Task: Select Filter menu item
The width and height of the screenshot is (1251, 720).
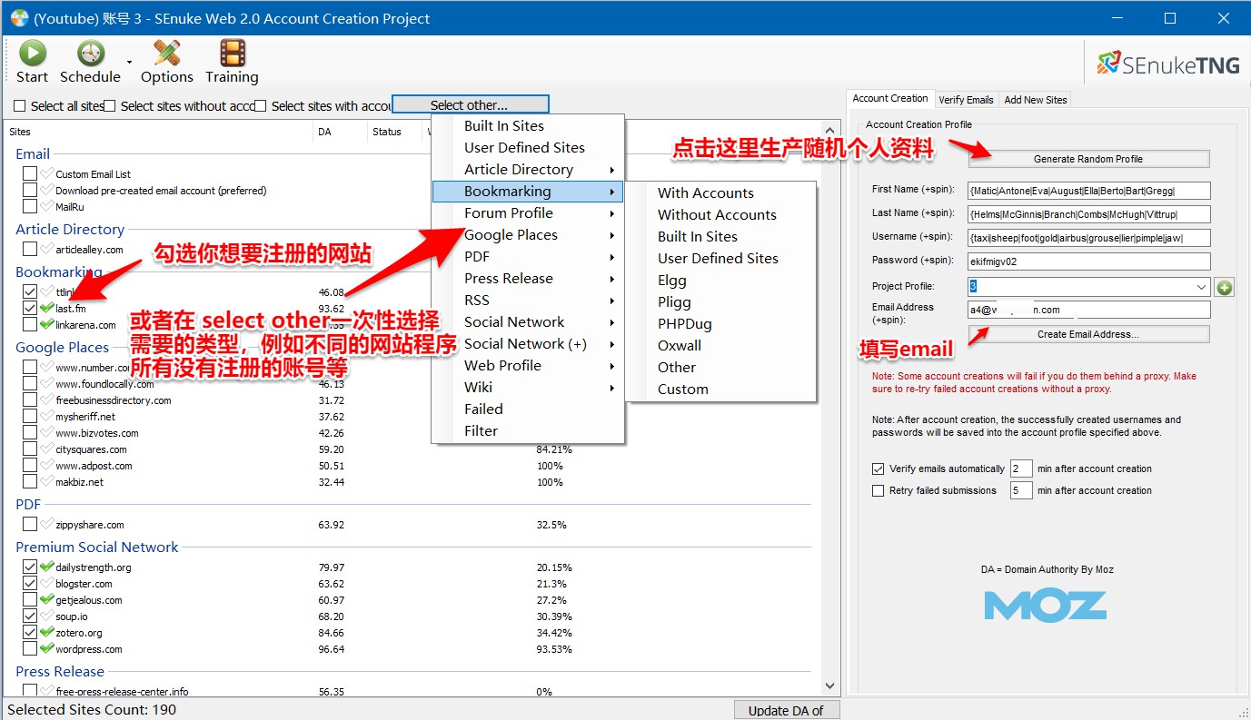Action: click(x=528, y=431)
